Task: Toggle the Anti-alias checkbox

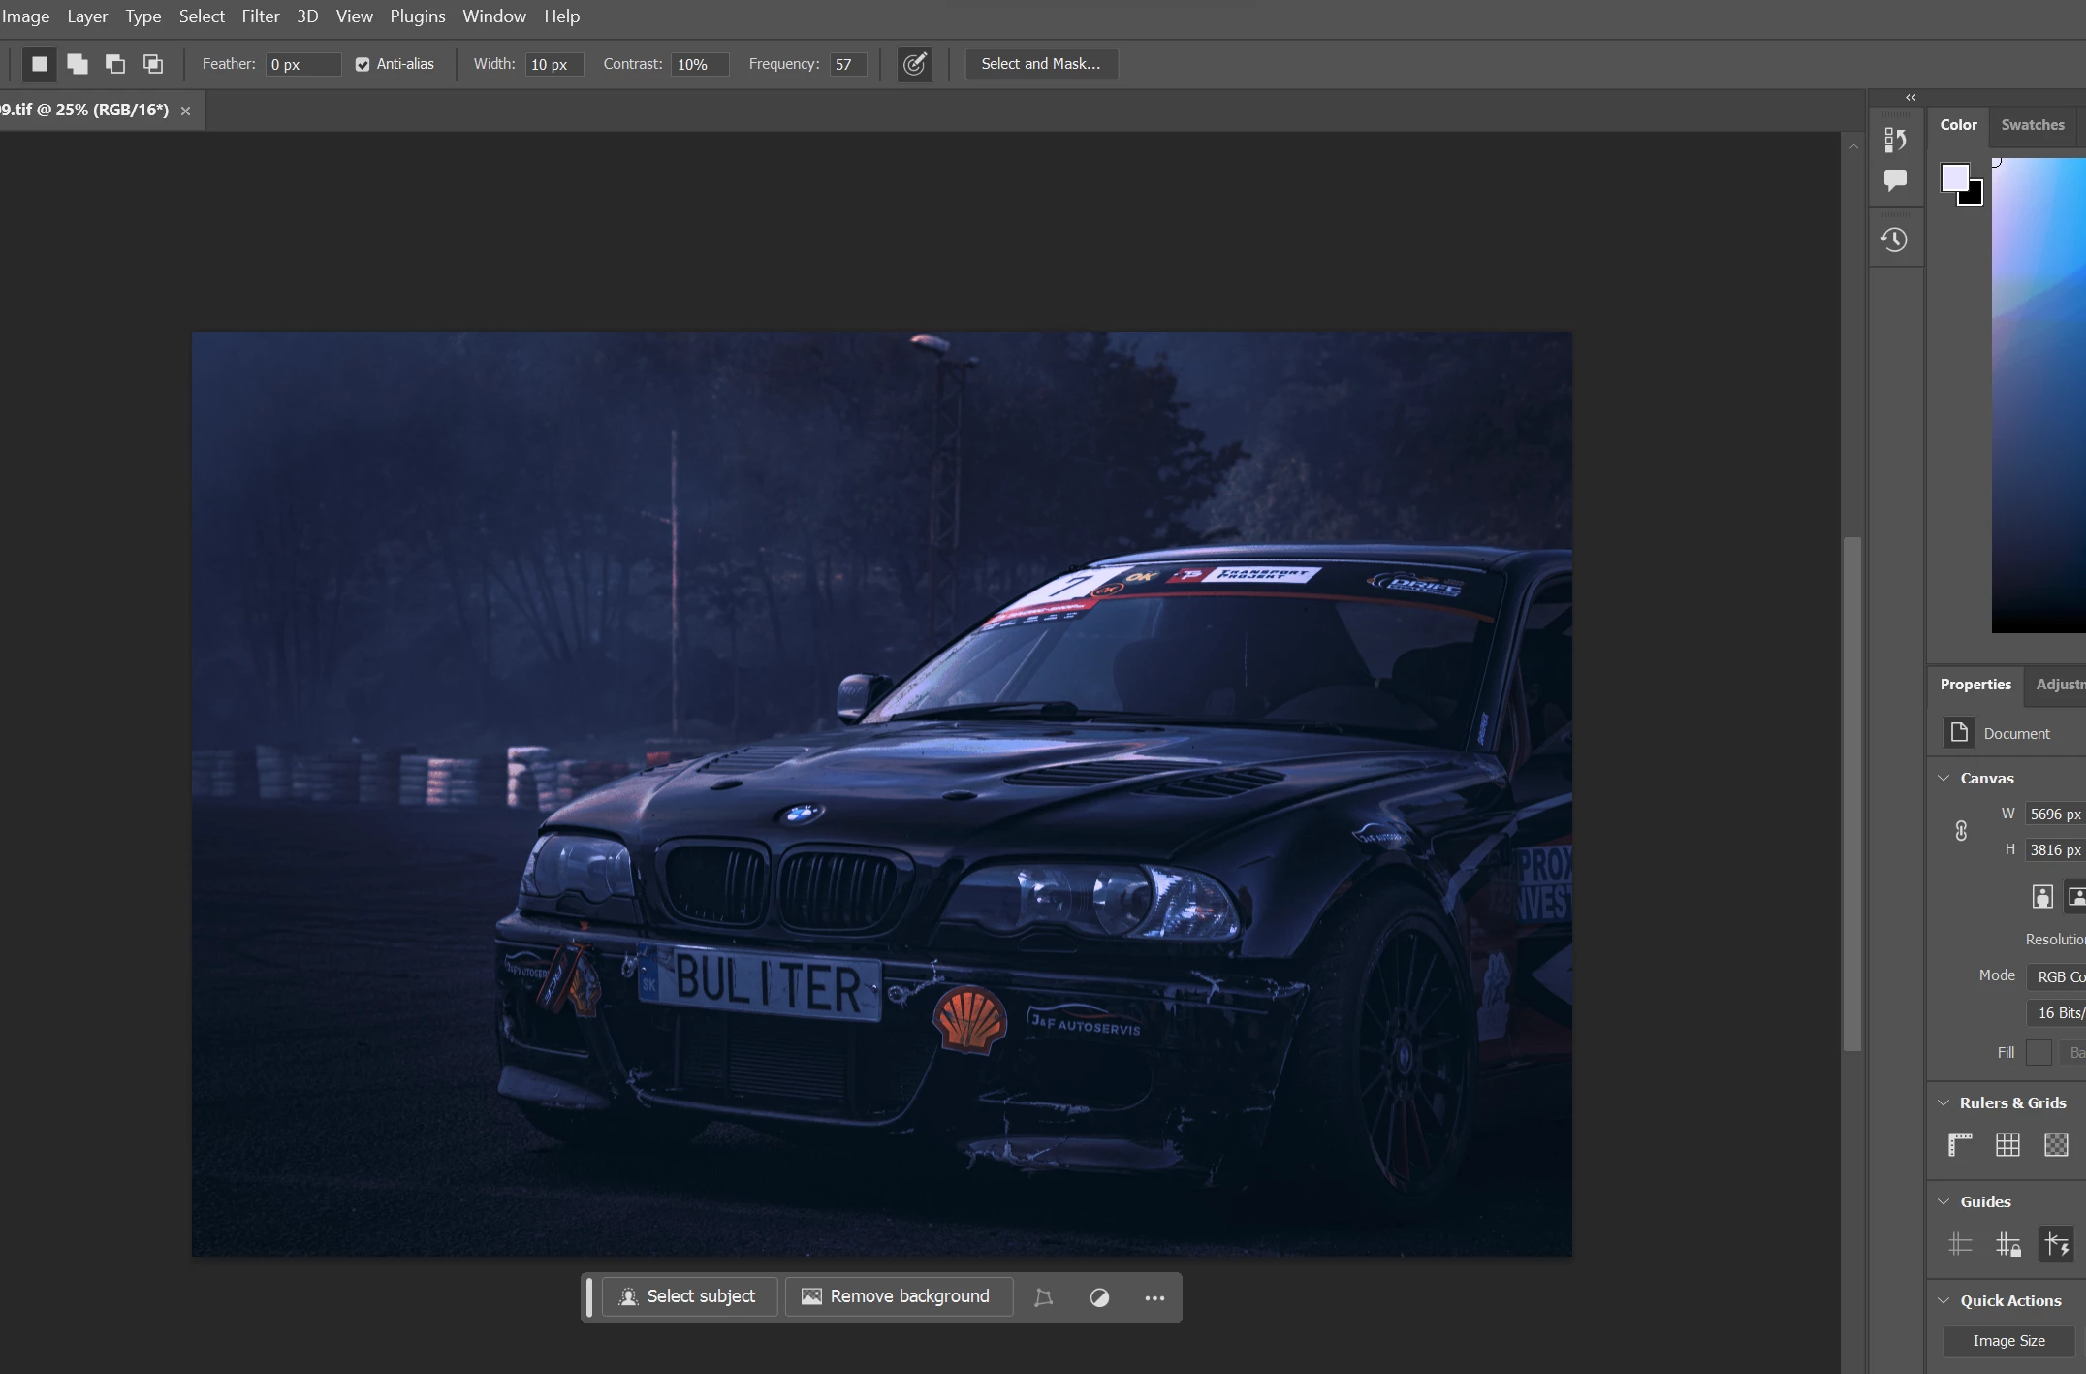Action: coord(363,64)
